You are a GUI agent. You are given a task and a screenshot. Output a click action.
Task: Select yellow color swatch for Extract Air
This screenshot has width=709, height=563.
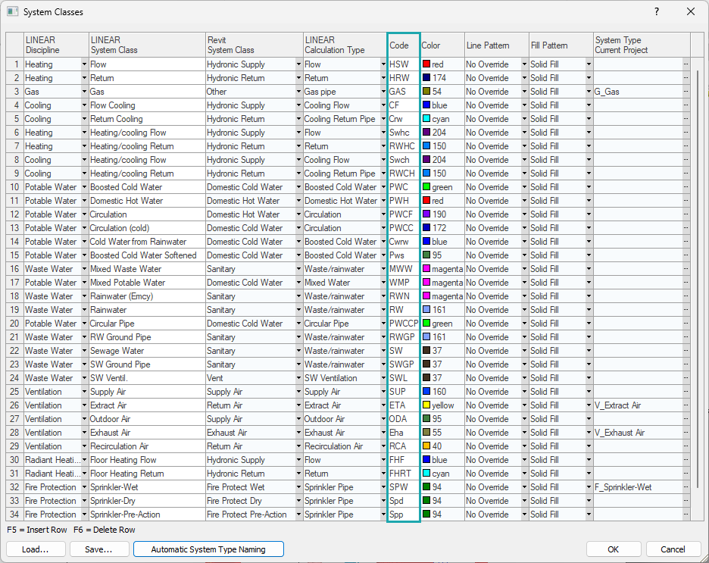426,405
